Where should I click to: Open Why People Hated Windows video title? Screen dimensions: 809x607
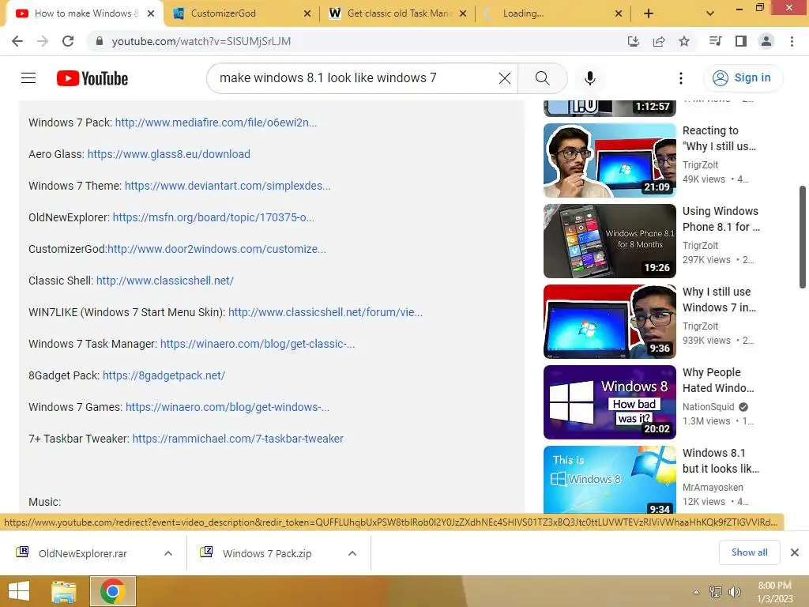point(718,380)
